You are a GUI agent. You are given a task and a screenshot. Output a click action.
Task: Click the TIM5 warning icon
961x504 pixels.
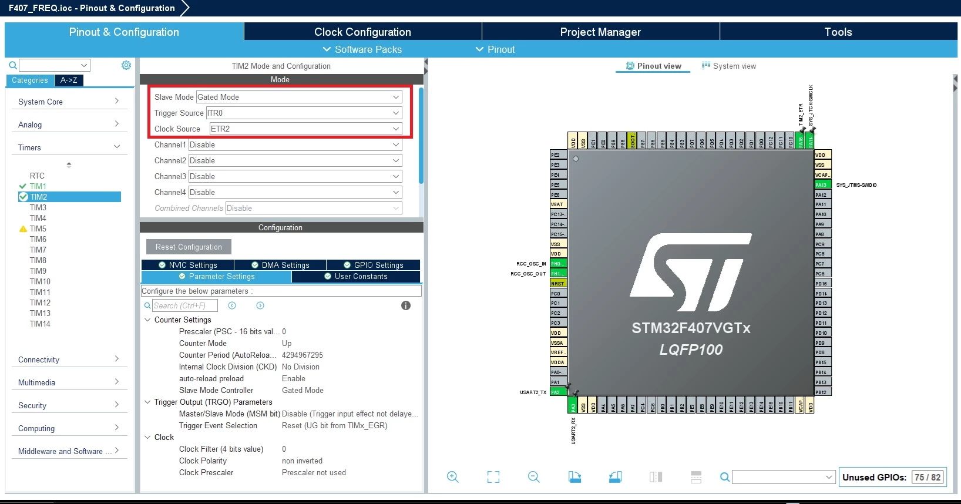23,229
